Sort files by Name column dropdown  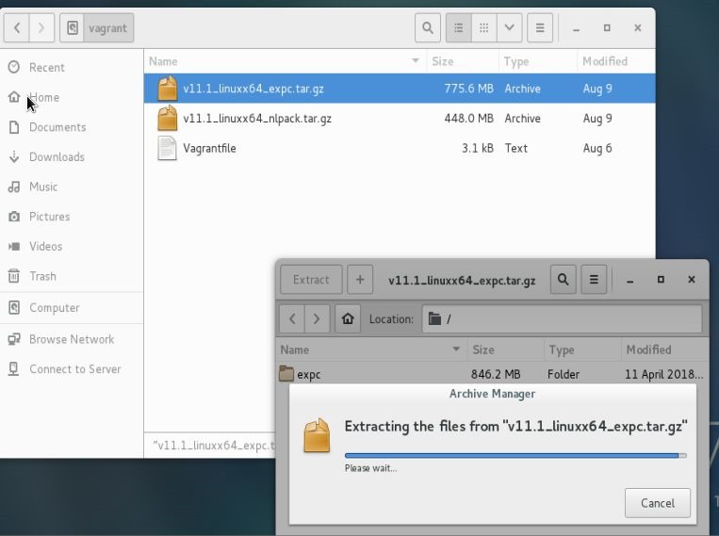point(416,61)
